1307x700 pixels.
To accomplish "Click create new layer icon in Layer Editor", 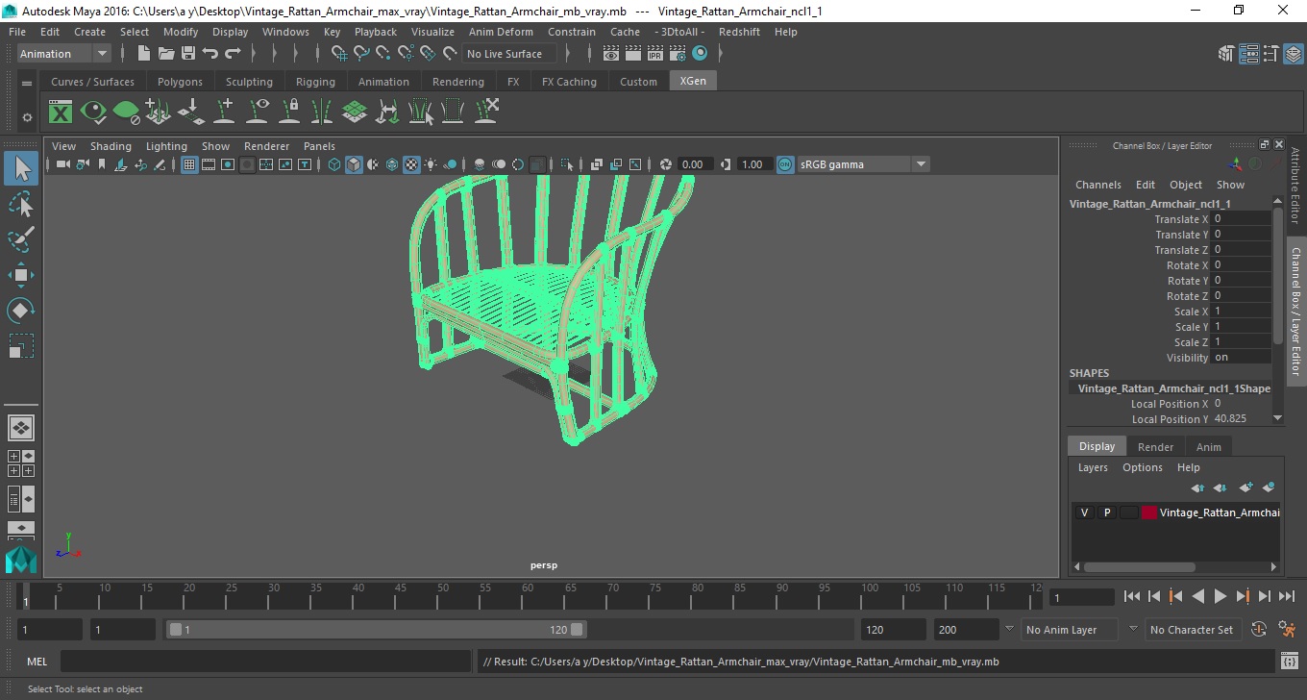I will tap(1245, 487).
